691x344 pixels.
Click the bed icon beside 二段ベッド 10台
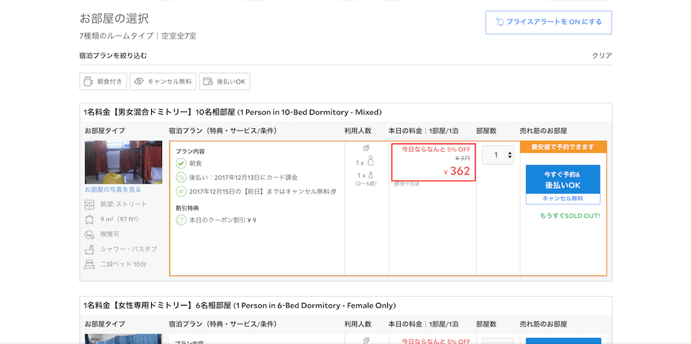90,264
